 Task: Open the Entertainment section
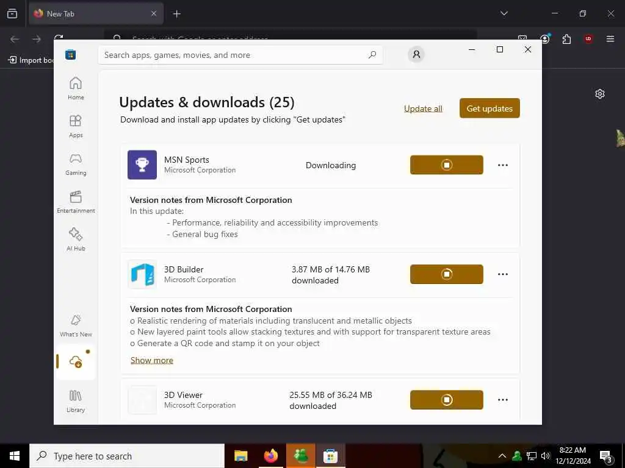(x=76, y=202)
